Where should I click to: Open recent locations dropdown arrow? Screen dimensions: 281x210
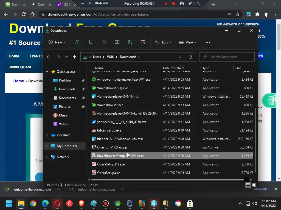pyautogui.click(x=66, y=57)
